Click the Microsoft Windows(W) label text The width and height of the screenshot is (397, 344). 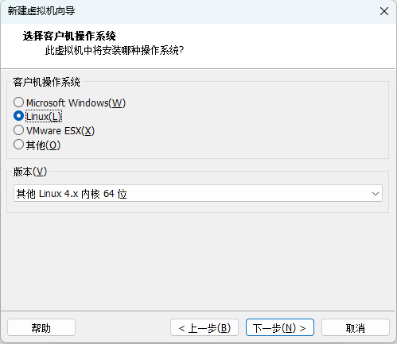76,102
